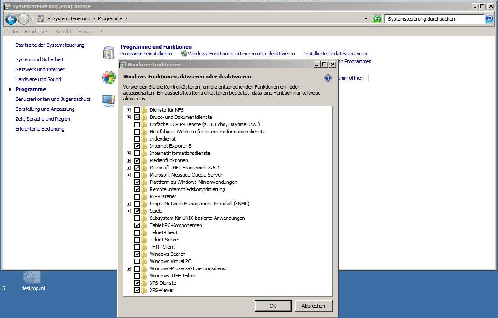Open Benutzerkonten und Jugendschutz link
The width and height of the screenshot is (498, 318).
pyautogui.click(x=53, y=100)
